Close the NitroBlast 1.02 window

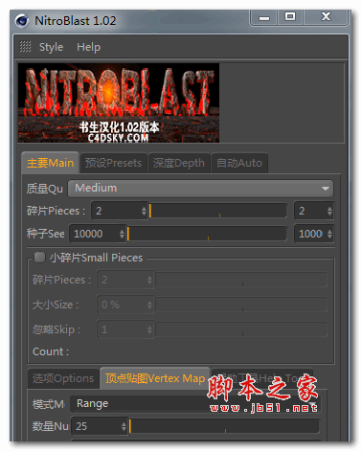(x=326, y=16)
